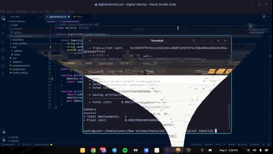This screenshot has height=154, width=273.
Task: Open the Explorer view in activity bar
Action: click(x=3, y=18)
